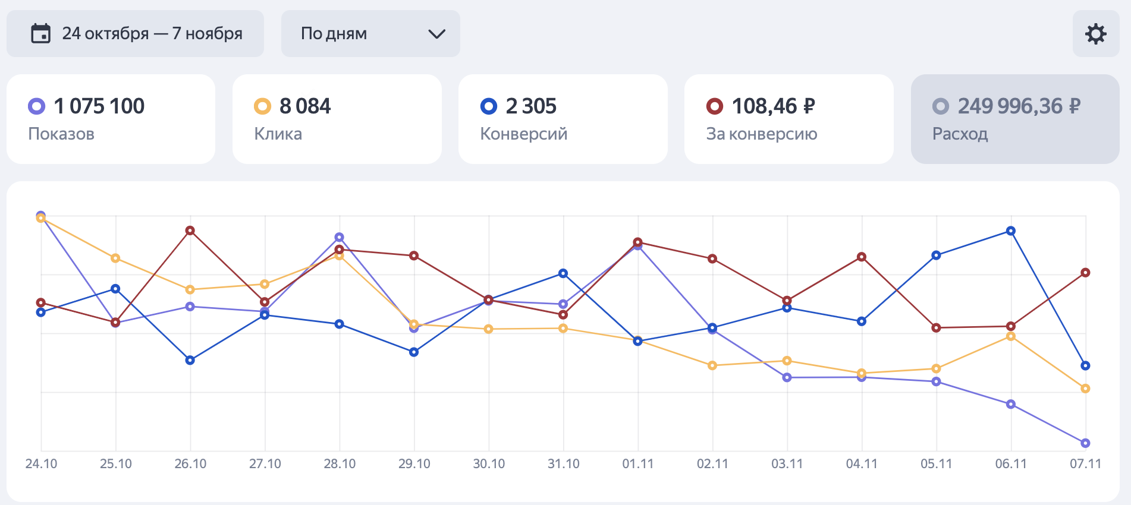Click the chevron arrow of По дням
The width and height of the screenshot is (1131, 505).
(437, 34)
